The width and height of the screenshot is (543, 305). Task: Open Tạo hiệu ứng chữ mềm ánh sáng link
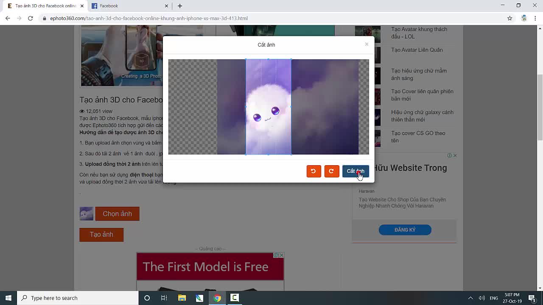point(419,75)
